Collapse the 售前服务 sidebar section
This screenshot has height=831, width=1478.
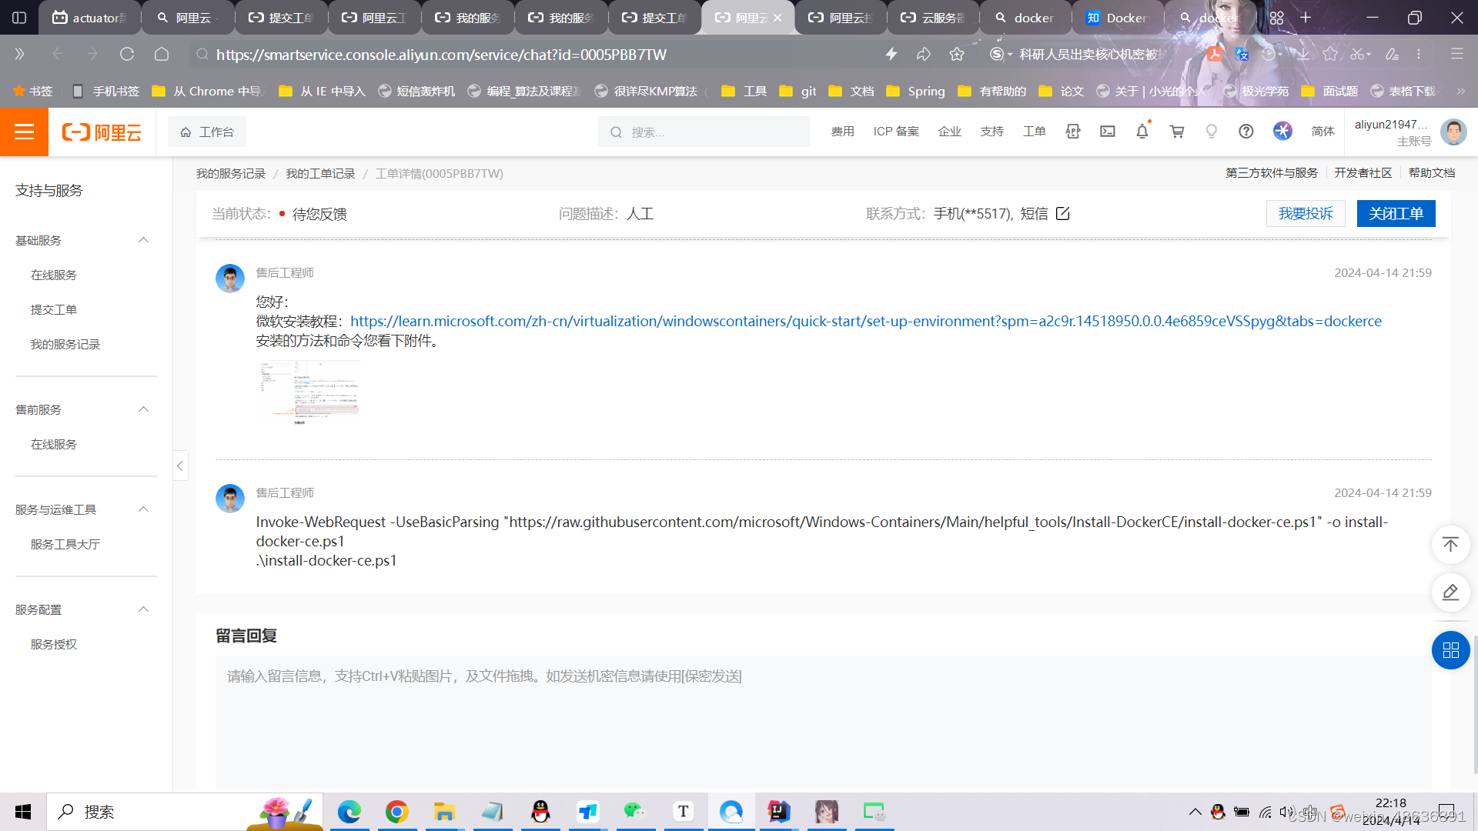pyautogui.click(x=143, y=409)
